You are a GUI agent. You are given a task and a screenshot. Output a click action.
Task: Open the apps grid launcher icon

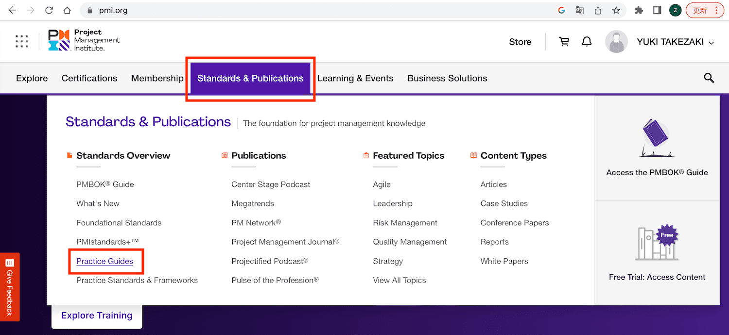point(21,42)
